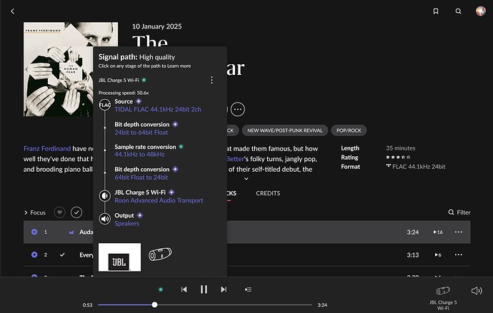Open album more options circle button
This screenshot has height=313, width=493.
(x=238, y=110)
